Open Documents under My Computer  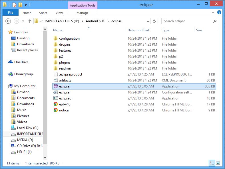[26, 98]
